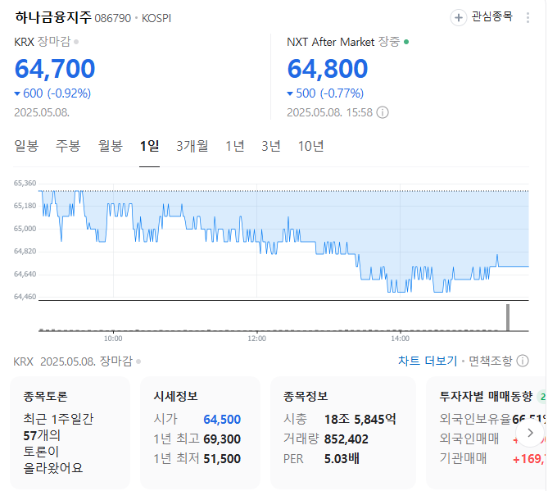Viewport: 548px width, 491px height.
Task: Select the 3개월 chart range
Action: click(192, 146)
